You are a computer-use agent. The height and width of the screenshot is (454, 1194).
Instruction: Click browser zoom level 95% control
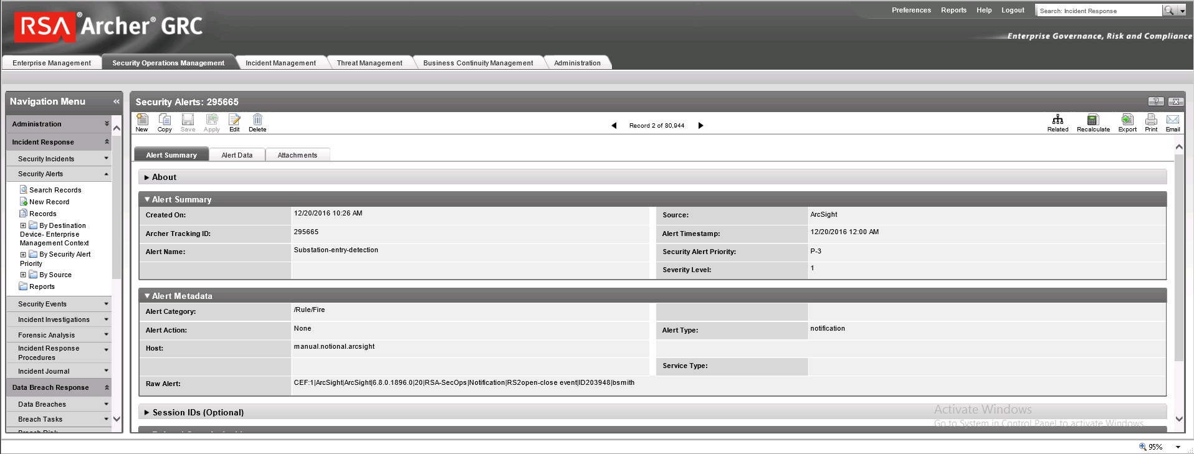click(1159, 447)
